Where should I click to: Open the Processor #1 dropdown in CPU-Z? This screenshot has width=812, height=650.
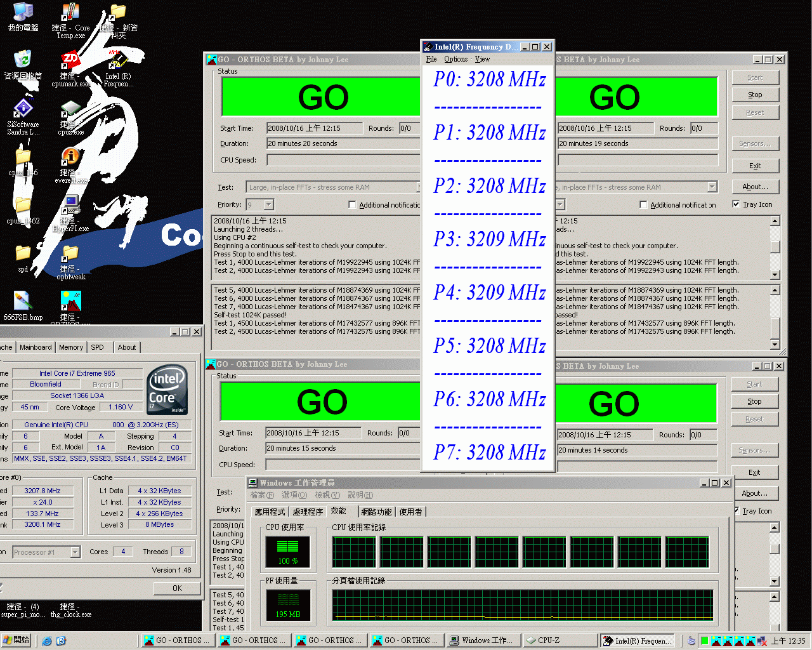tap(75, 552)
